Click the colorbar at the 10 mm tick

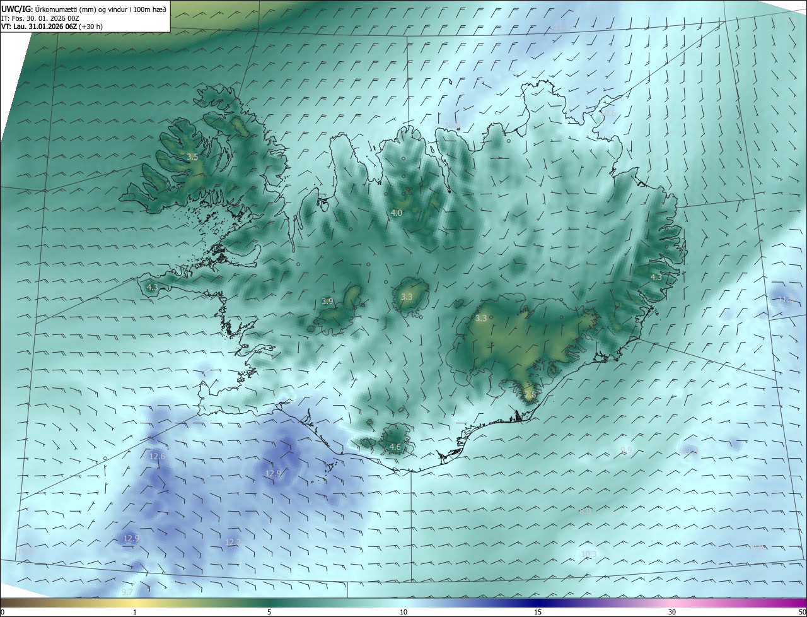(403, 602)
